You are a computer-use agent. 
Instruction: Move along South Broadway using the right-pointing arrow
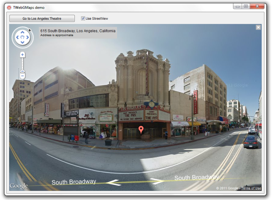[x=157, y=181]
